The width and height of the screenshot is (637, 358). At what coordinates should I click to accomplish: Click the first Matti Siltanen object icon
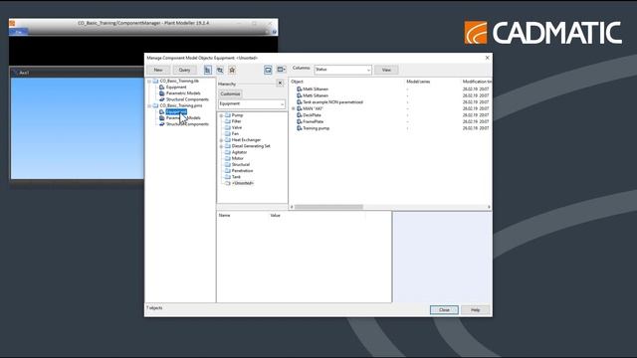tap(300, 89)
